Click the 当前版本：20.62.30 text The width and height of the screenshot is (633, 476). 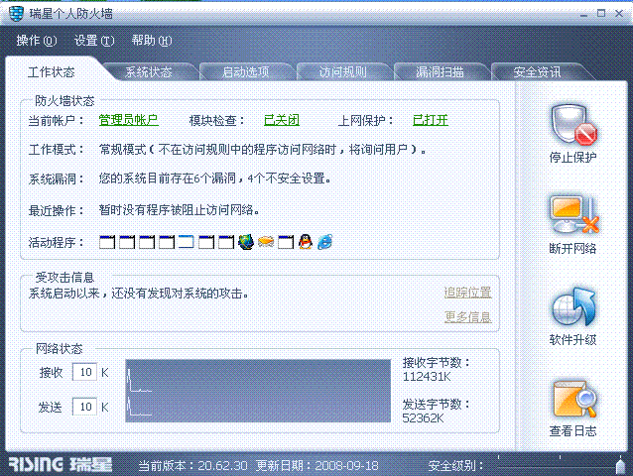coord(192,466)
